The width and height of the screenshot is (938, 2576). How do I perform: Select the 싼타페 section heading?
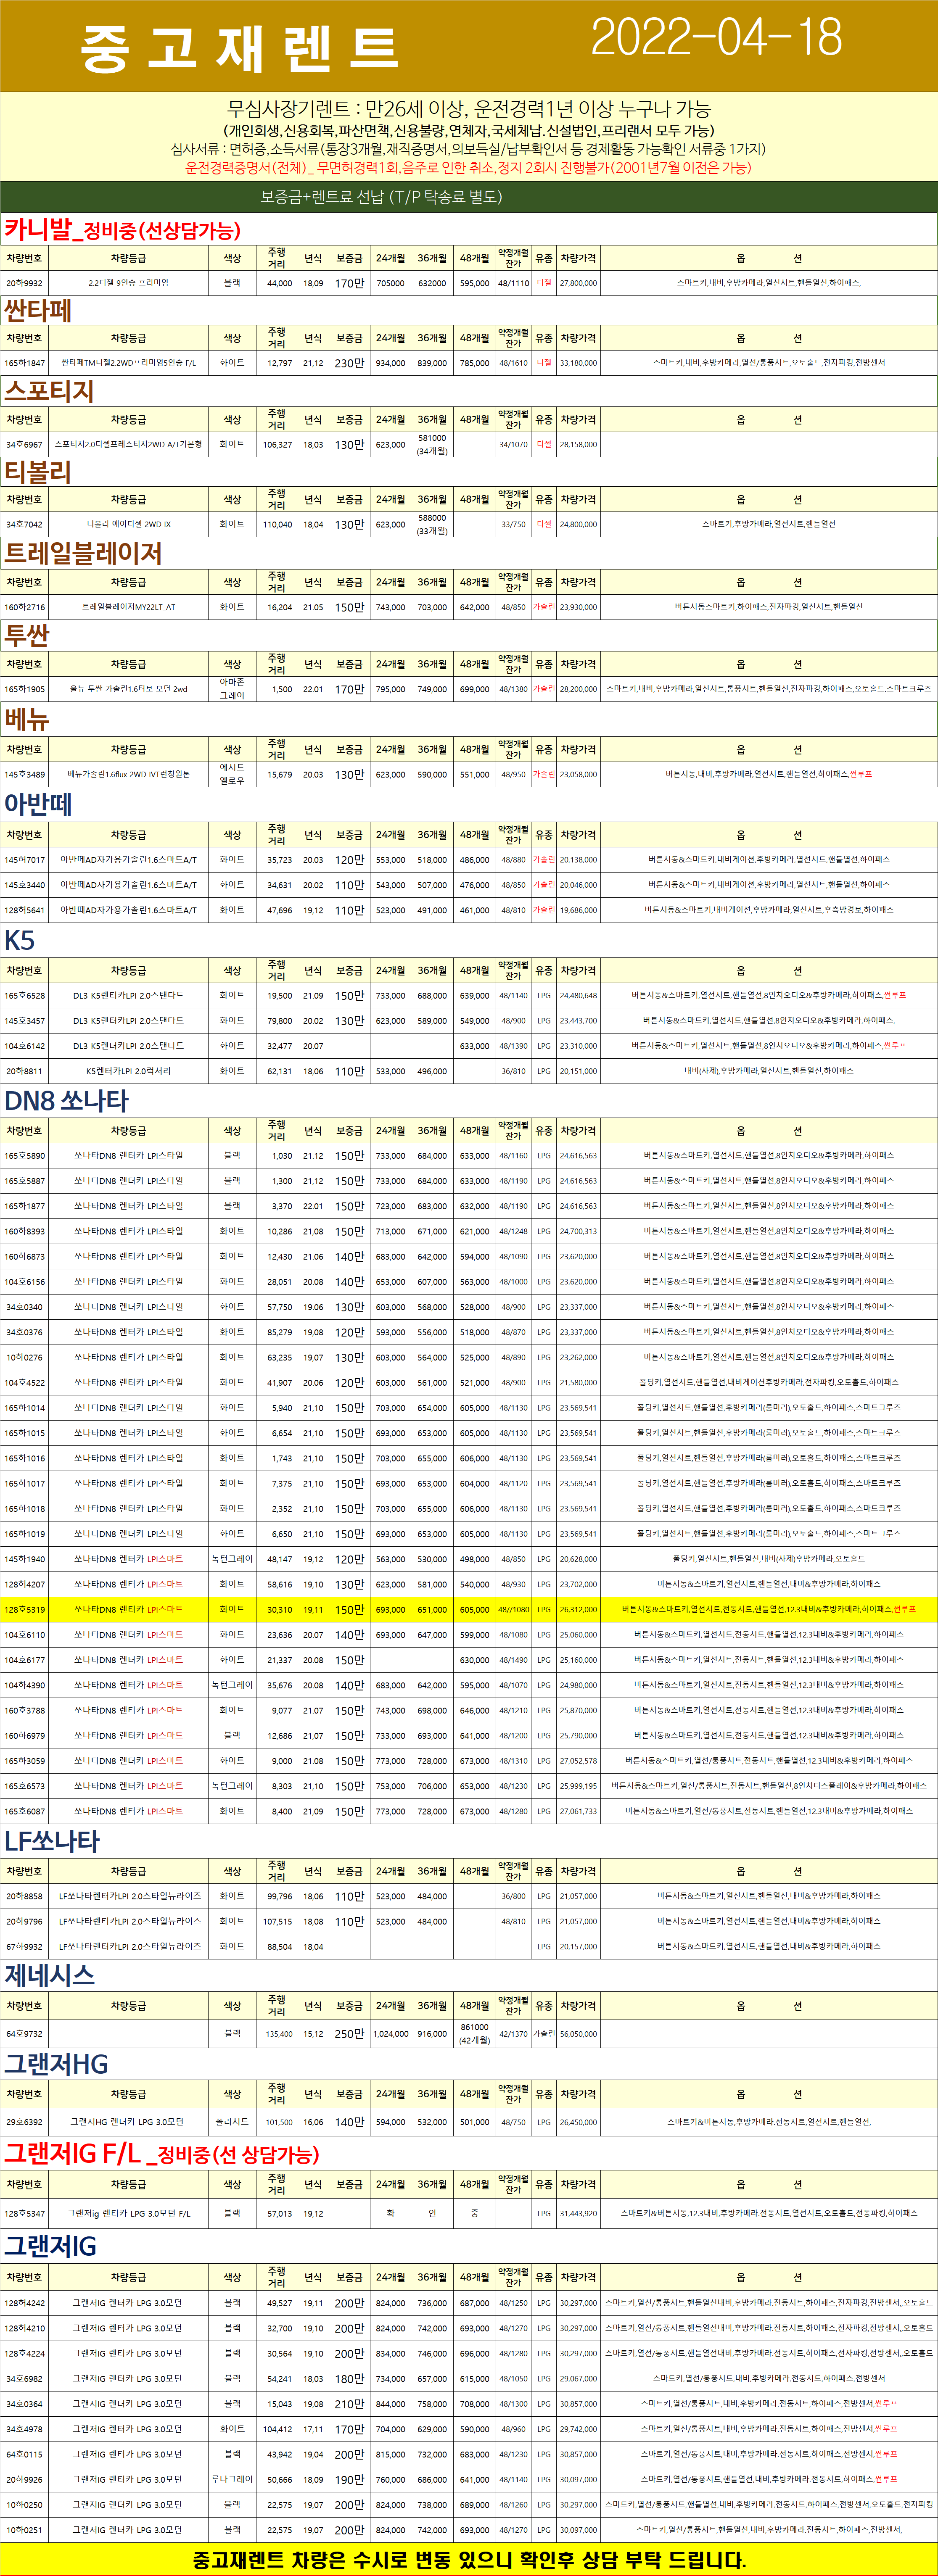(38, 310)
